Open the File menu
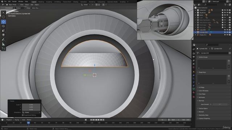 pyautogui.click(x=5, y=1)
